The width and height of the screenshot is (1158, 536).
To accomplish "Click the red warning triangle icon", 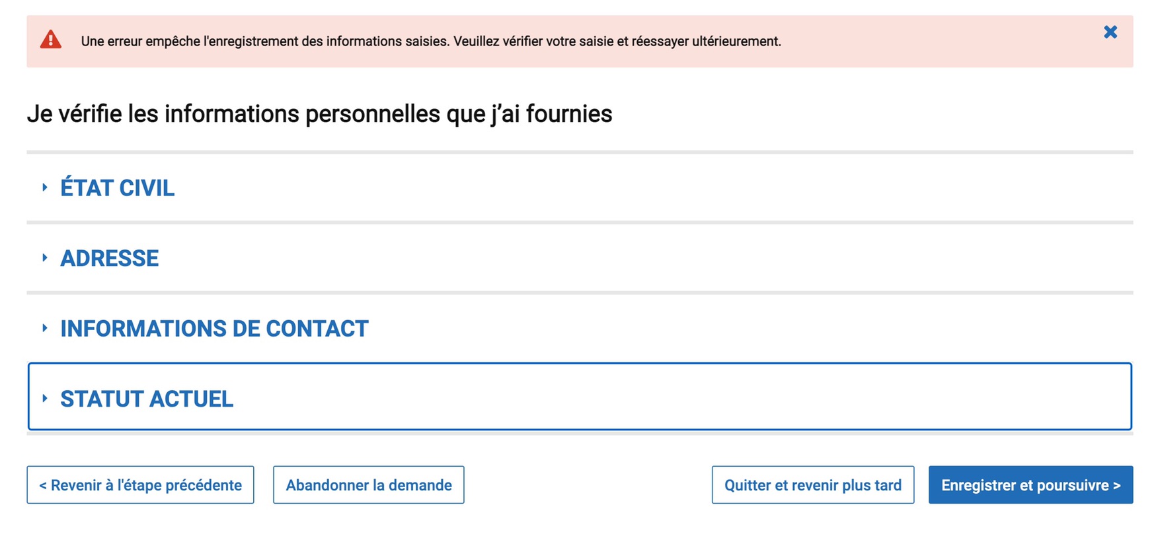I will pyautogui.click(x=51, y=40).
